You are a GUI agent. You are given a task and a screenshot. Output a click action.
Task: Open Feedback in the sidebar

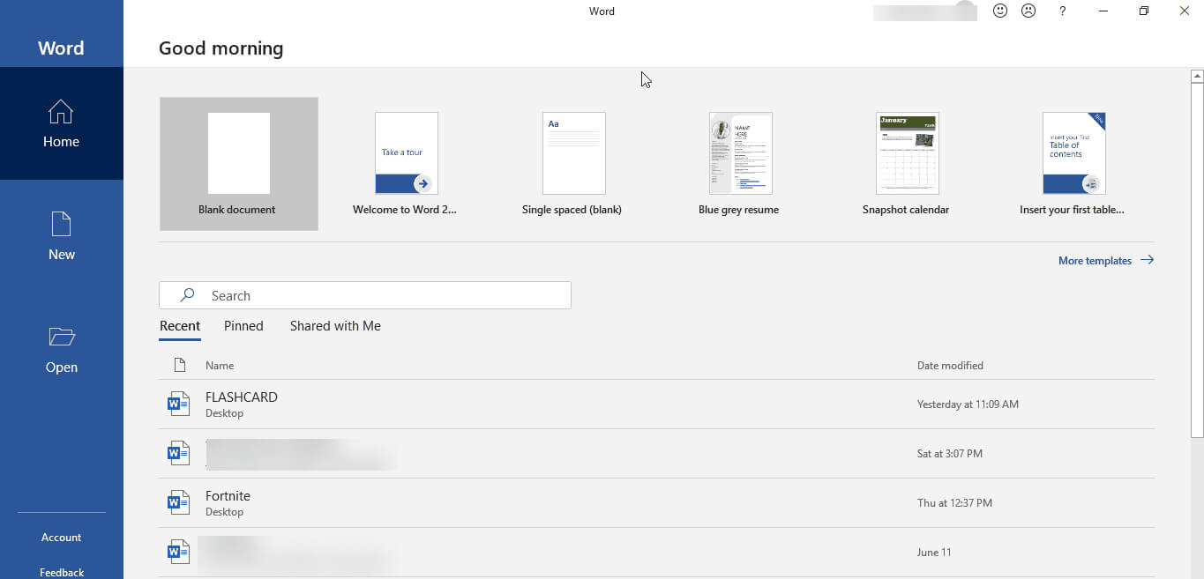click(x=62, y=572)
